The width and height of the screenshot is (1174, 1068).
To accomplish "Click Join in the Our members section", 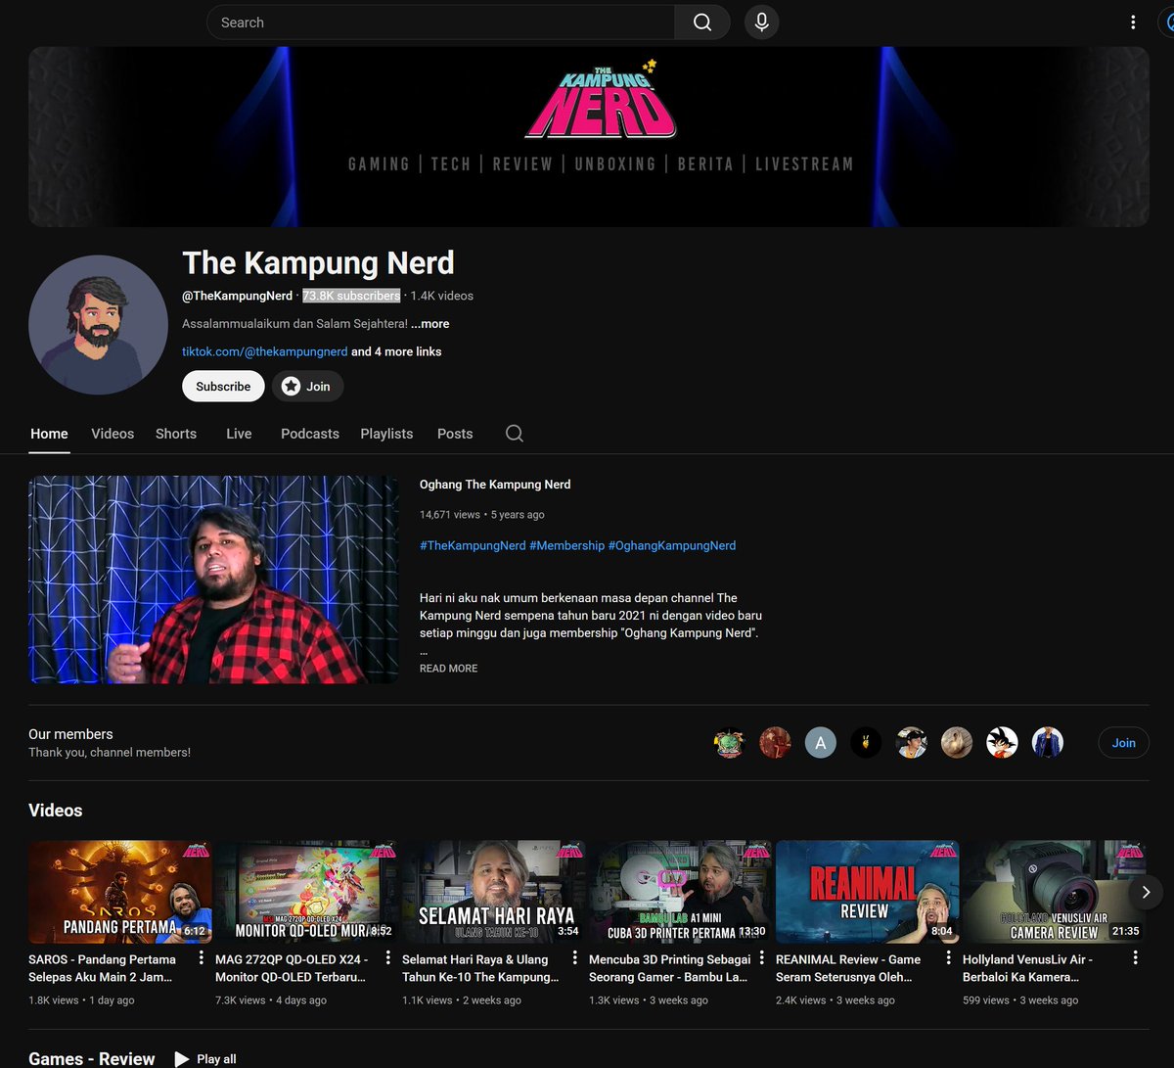I will (1123, 743).
